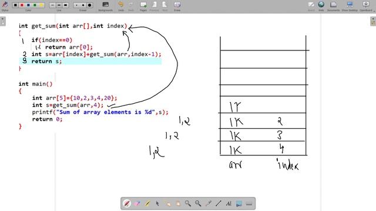Open the virtual keyboard
This screenshot has height=211, width=376.
[249, 203]
